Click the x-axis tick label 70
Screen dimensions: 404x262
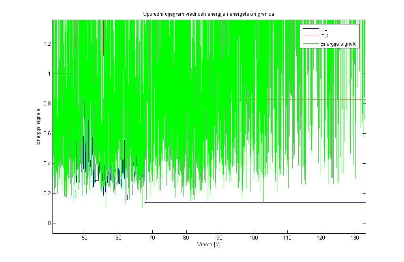pos(152,238)
